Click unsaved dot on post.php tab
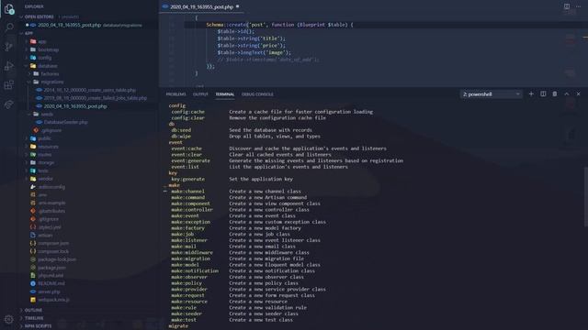588x330 pixels. [237, 6]
